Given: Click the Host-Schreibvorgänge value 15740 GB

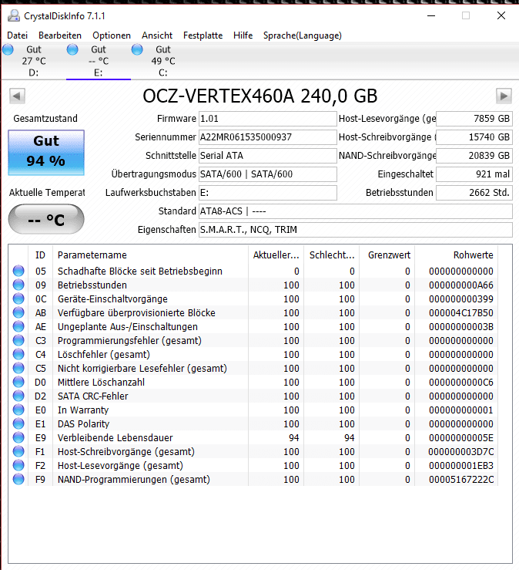Looking at the screenshot, I should coord(474,137).
